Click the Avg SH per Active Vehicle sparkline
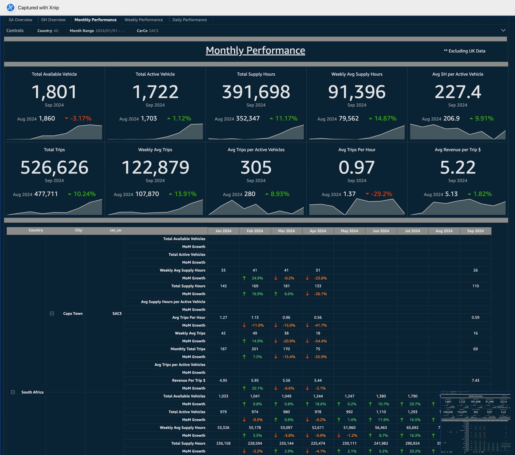This screenshot has height=455, width=515. 458,132
